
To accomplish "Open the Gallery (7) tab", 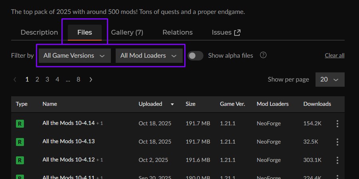I will click(x=127, y=33).
